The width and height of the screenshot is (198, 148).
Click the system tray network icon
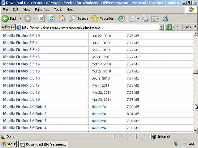(176, 144)
